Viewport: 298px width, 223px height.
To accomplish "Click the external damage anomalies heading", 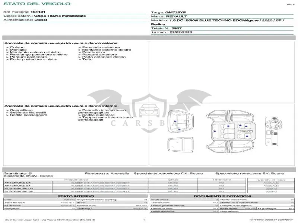I will 61,43.
